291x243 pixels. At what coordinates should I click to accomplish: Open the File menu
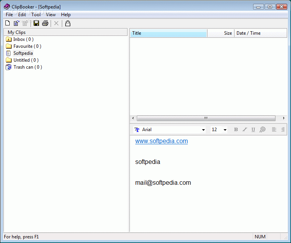pos(9,15)
